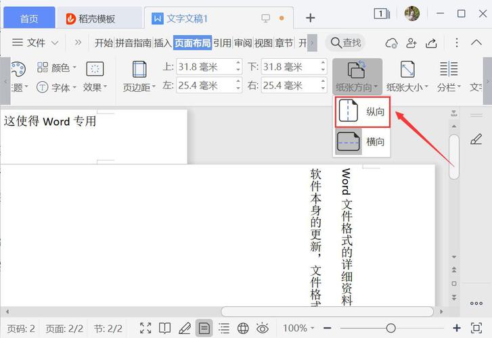
Task: Click the window count badge icon
Action: [382, 14]
